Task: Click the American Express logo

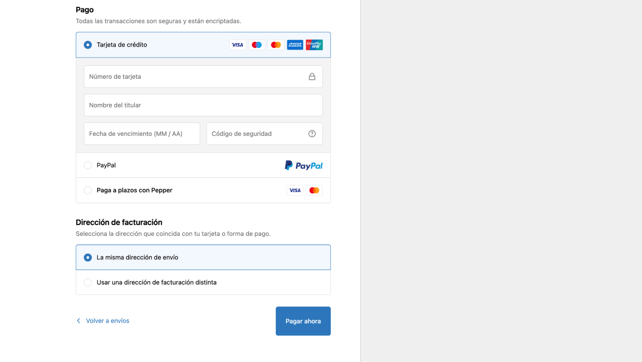Action: coord(295,45)
